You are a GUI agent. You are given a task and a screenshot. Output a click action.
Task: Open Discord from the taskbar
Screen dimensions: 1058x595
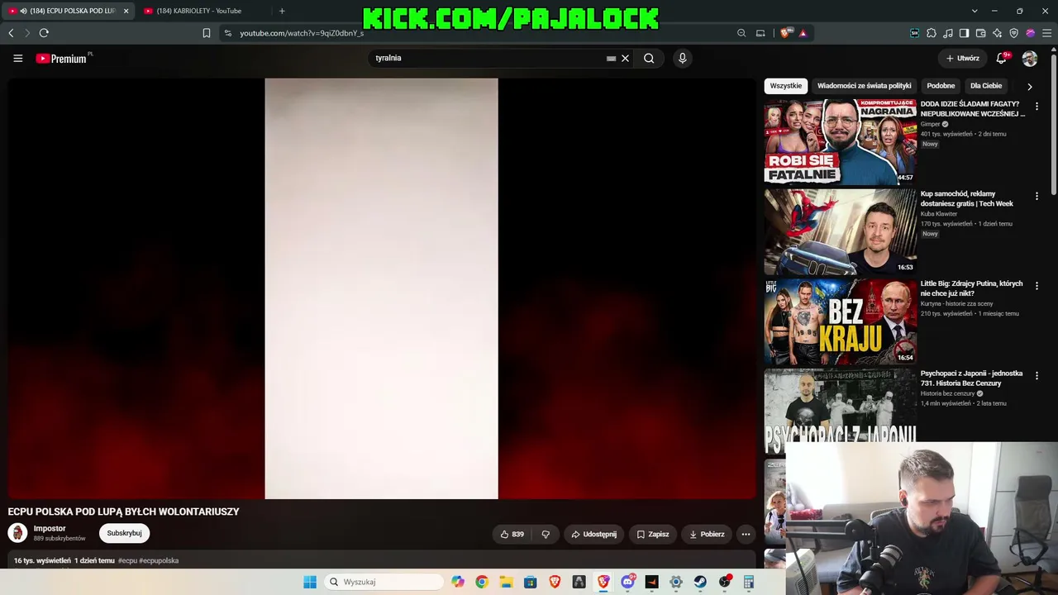[627, 582]
